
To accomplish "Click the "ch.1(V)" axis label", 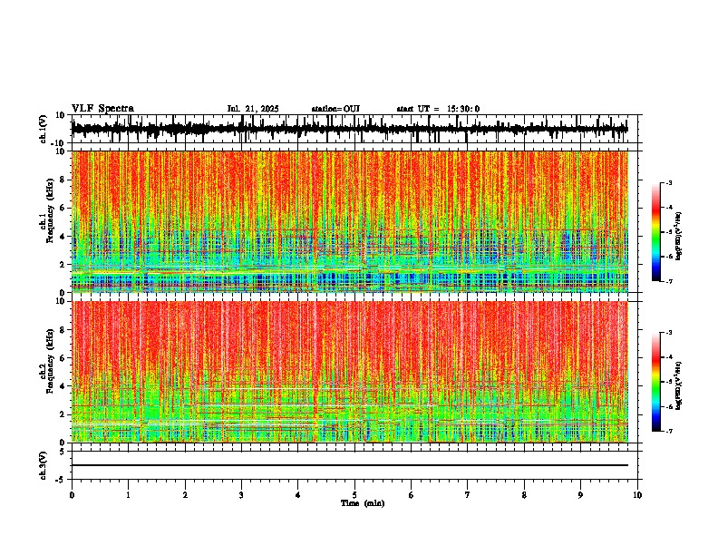I will (44, 129).
